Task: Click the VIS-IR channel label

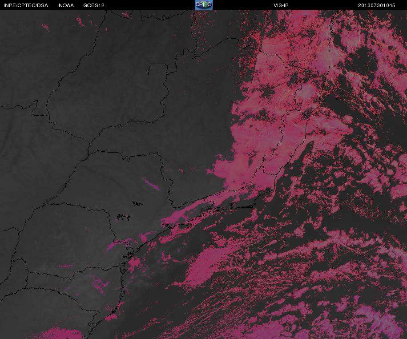Action: tap(281, 5)
